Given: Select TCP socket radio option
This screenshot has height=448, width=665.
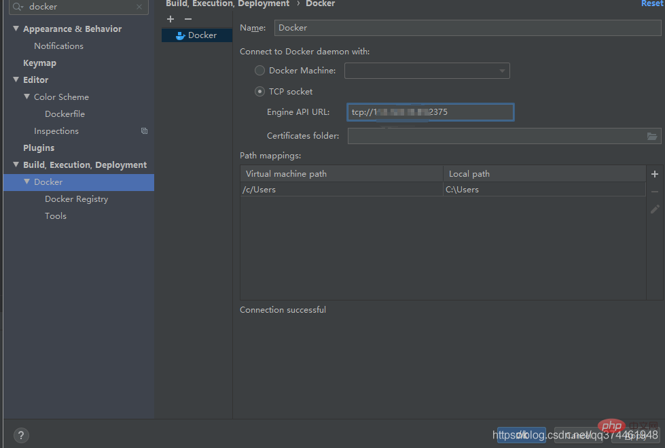Looking at the screenshot, I should (259, 92).
